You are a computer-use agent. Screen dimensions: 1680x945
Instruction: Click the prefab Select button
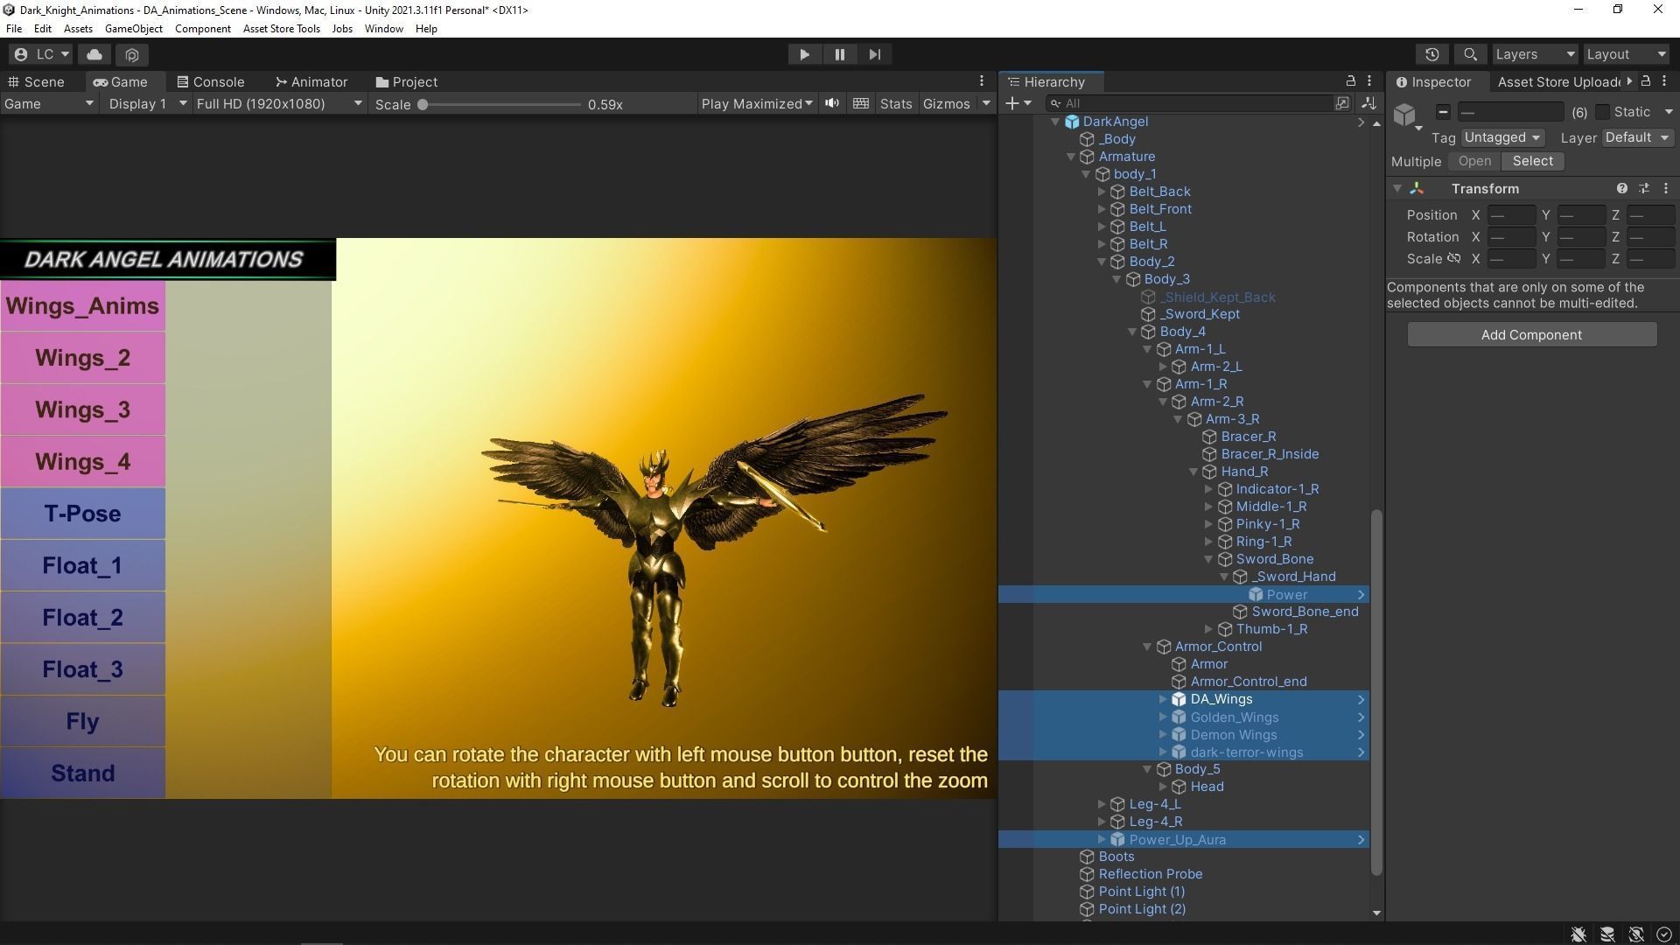pyautogui.click(x=1532, y=161)
